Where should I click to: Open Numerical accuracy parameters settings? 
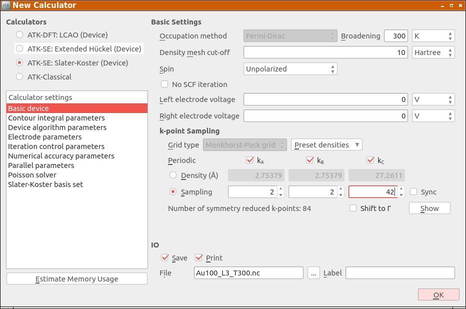pos(77,156)
